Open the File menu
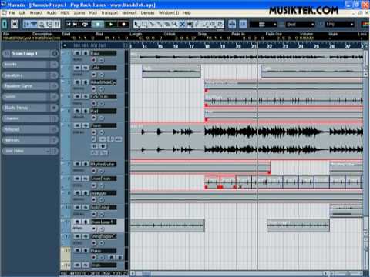Viewport: 370px width, 277px height. (x=12, y=12)
